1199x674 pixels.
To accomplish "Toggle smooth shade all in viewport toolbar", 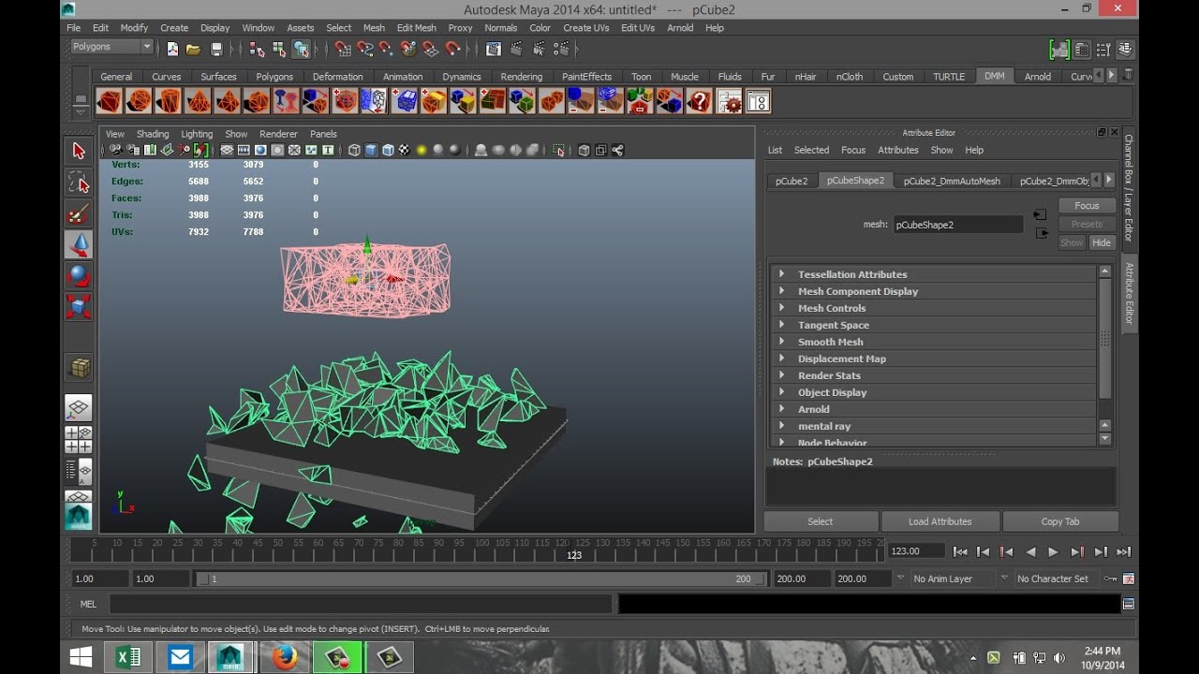I will tap(371, 150).
